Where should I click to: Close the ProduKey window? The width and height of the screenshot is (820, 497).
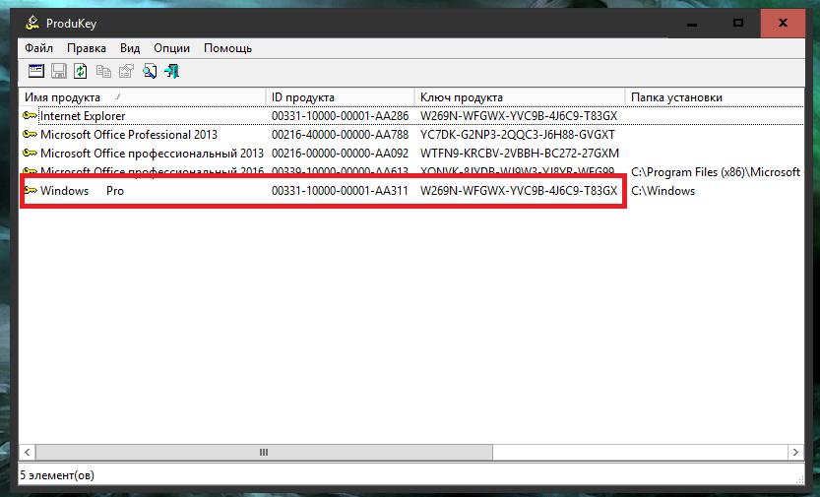coord(783,24)
